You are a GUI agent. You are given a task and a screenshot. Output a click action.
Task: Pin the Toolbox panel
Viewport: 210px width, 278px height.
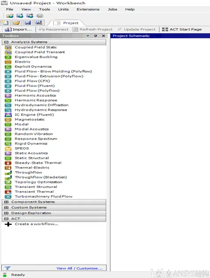click(95, 36)
